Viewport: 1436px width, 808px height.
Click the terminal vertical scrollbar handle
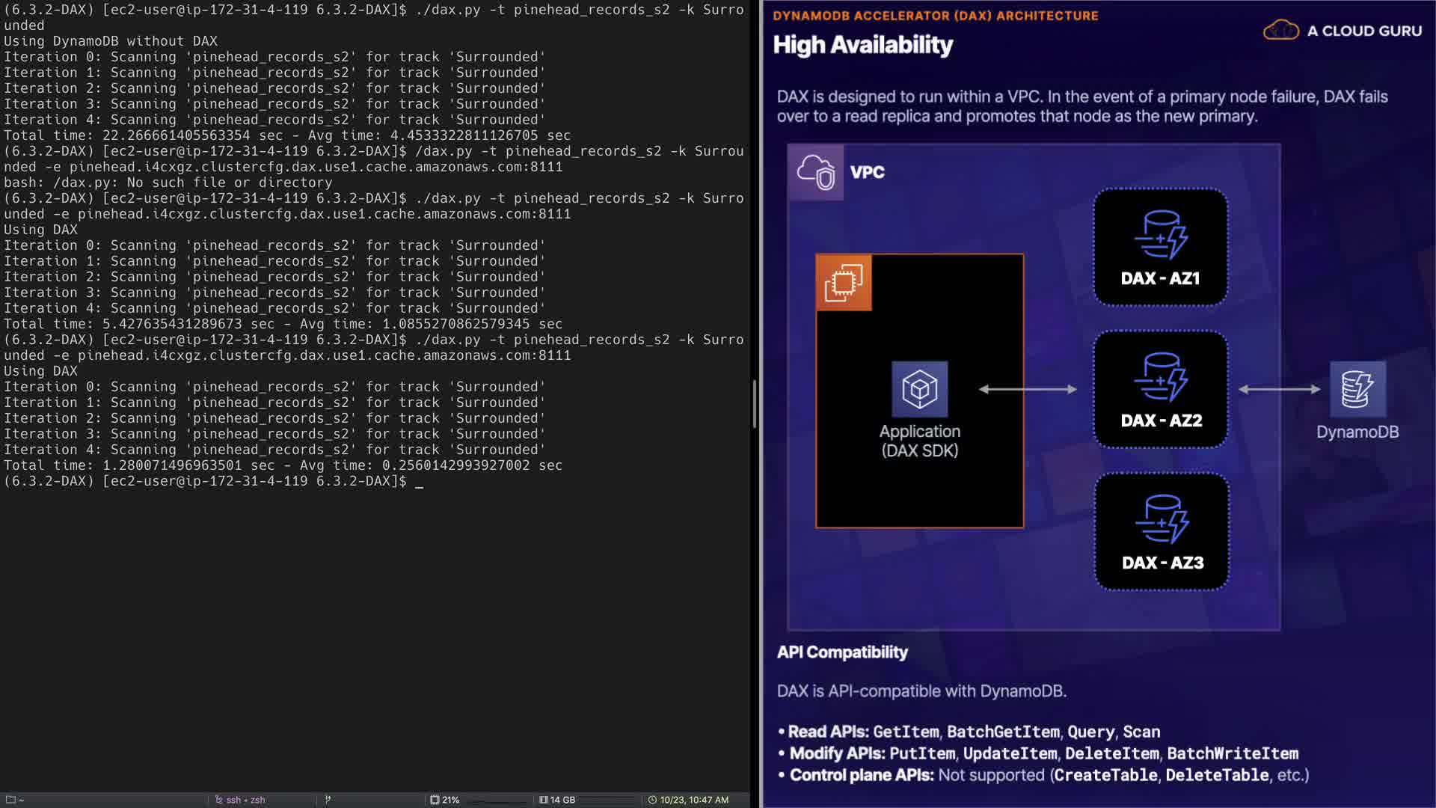pyautogui.click(x=754, y=404)
